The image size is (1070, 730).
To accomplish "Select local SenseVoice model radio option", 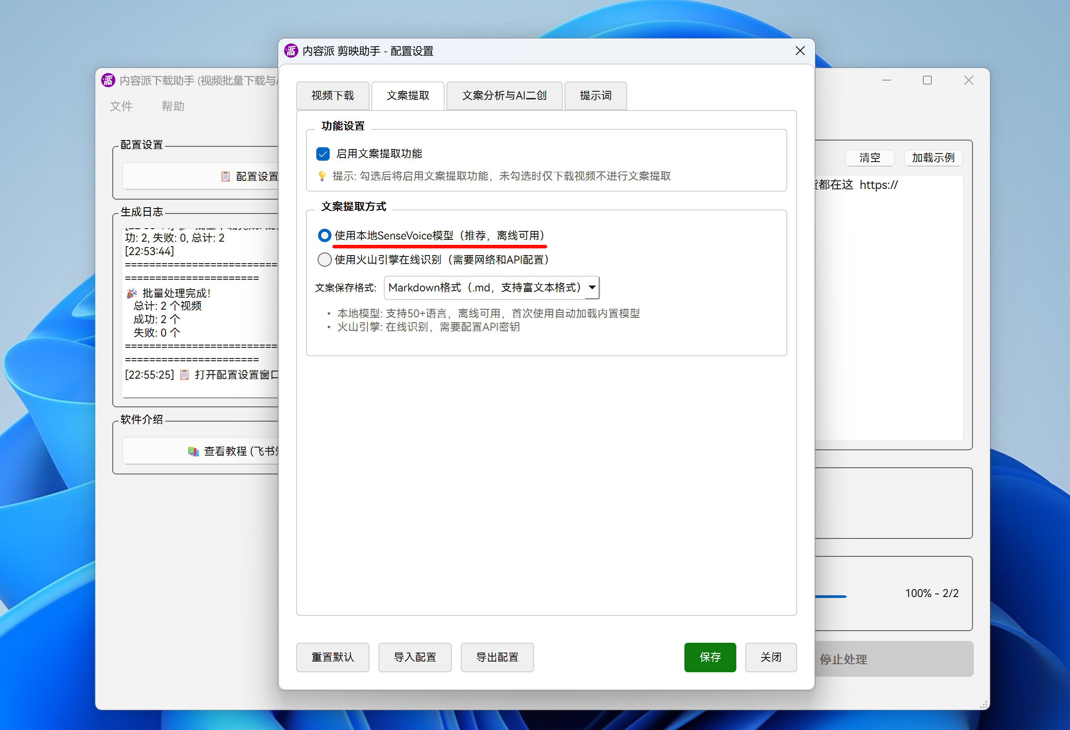I will (325, 236).
